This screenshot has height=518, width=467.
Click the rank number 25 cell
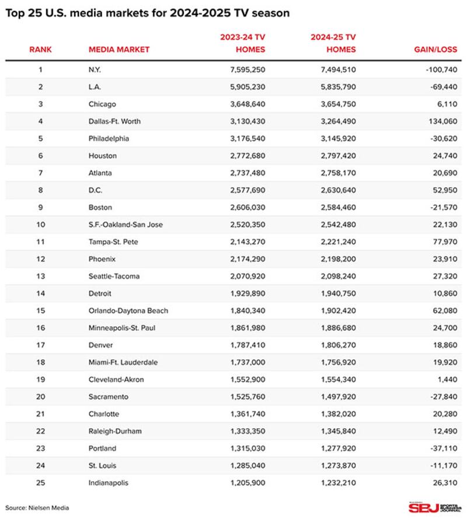pyautogui.click(x=40, y=483)
